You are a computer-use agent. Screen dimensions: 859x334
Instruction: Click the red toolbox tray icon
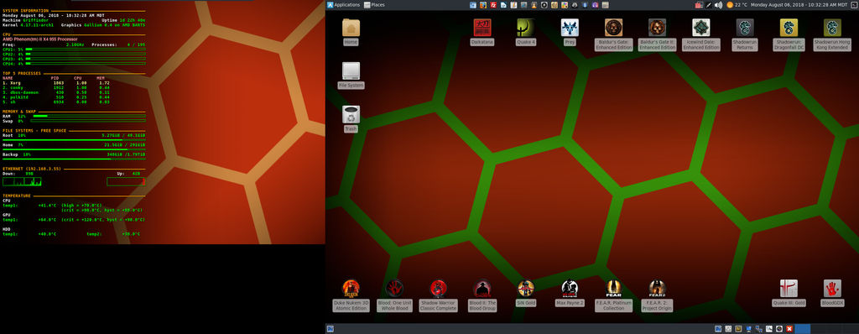pyautogui.click(x=699, y=5)
